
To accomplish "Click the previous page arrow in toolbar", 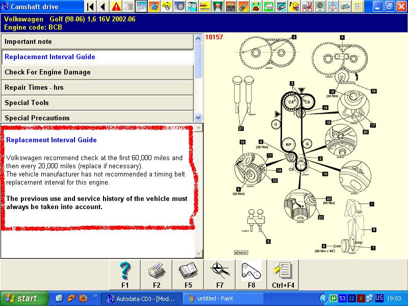I will point(103,7).
